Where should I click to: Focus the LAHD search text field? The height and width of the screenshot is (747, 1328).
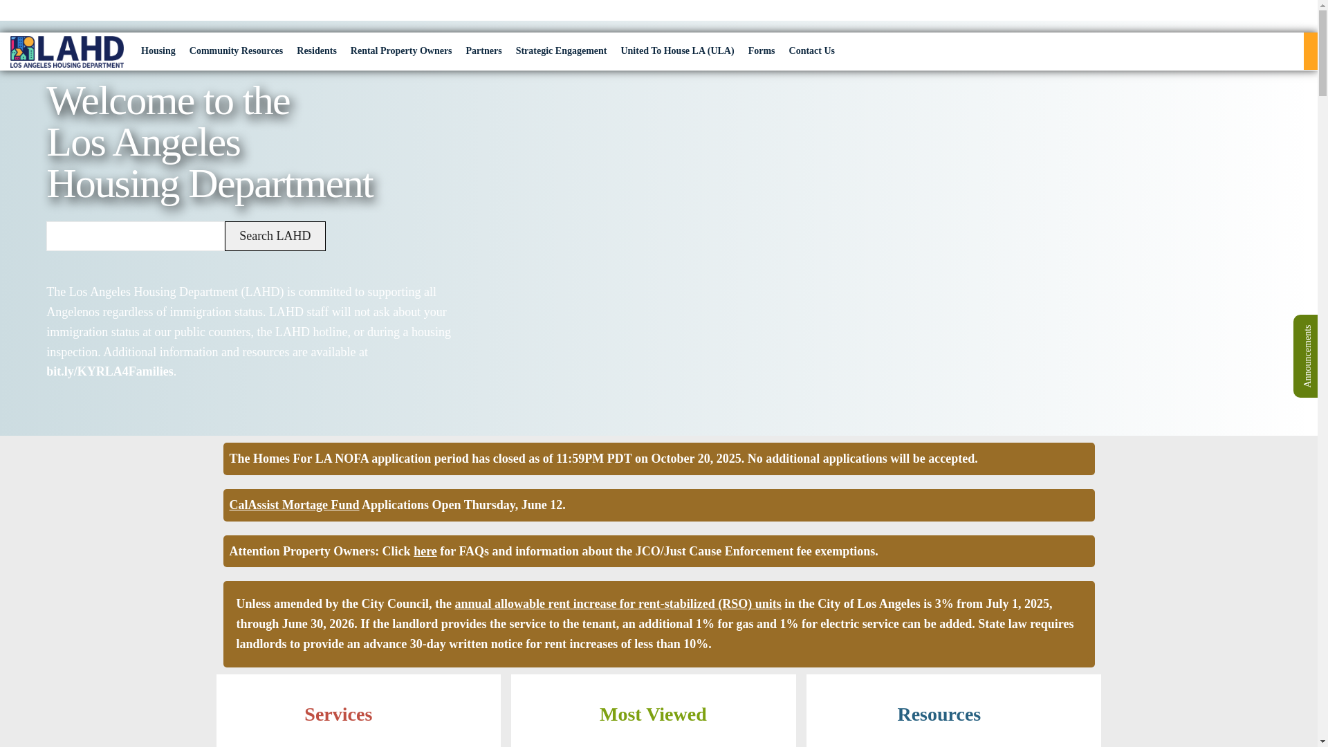(136, 236)
